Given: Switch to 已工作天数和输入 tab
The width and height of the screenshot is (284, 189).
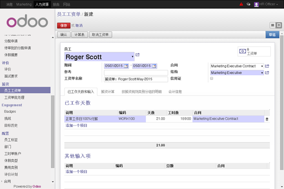Looking at the screenshot, I should [81, 92].
